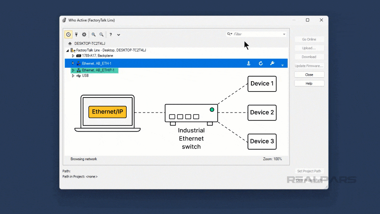Click the Browsing network status text
Screen dimensions: 380x214
[x=84, y=159]
